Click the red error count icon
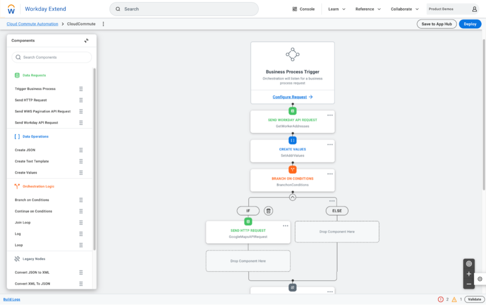Image resolution: width=486 pixels, height=306 pixels. pos(440,299)
